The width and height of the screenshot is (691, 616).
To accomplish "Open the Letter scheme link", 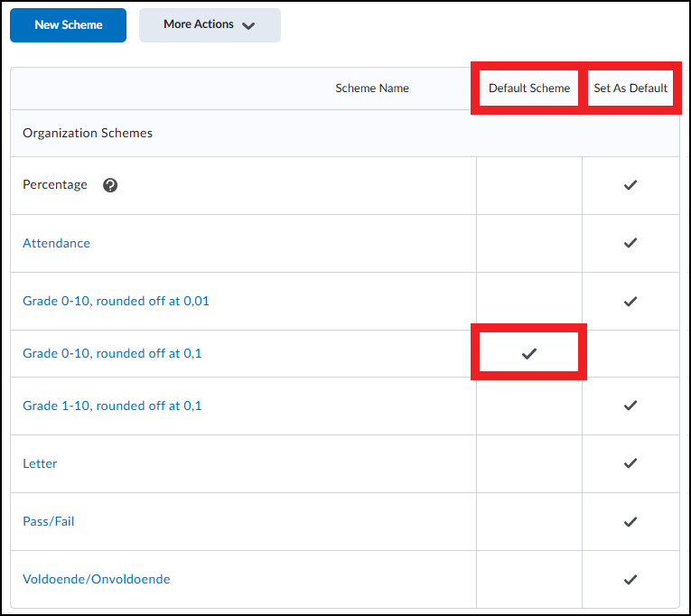I will [x=40, y=463].
